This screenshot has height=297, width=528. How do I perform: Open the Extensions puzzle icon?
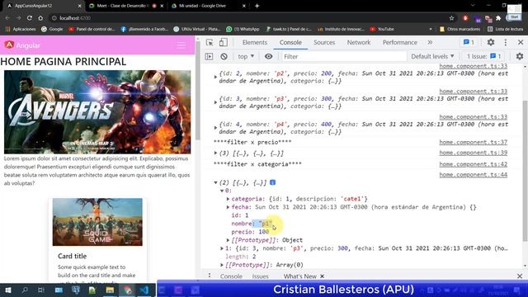coord(498,18)
